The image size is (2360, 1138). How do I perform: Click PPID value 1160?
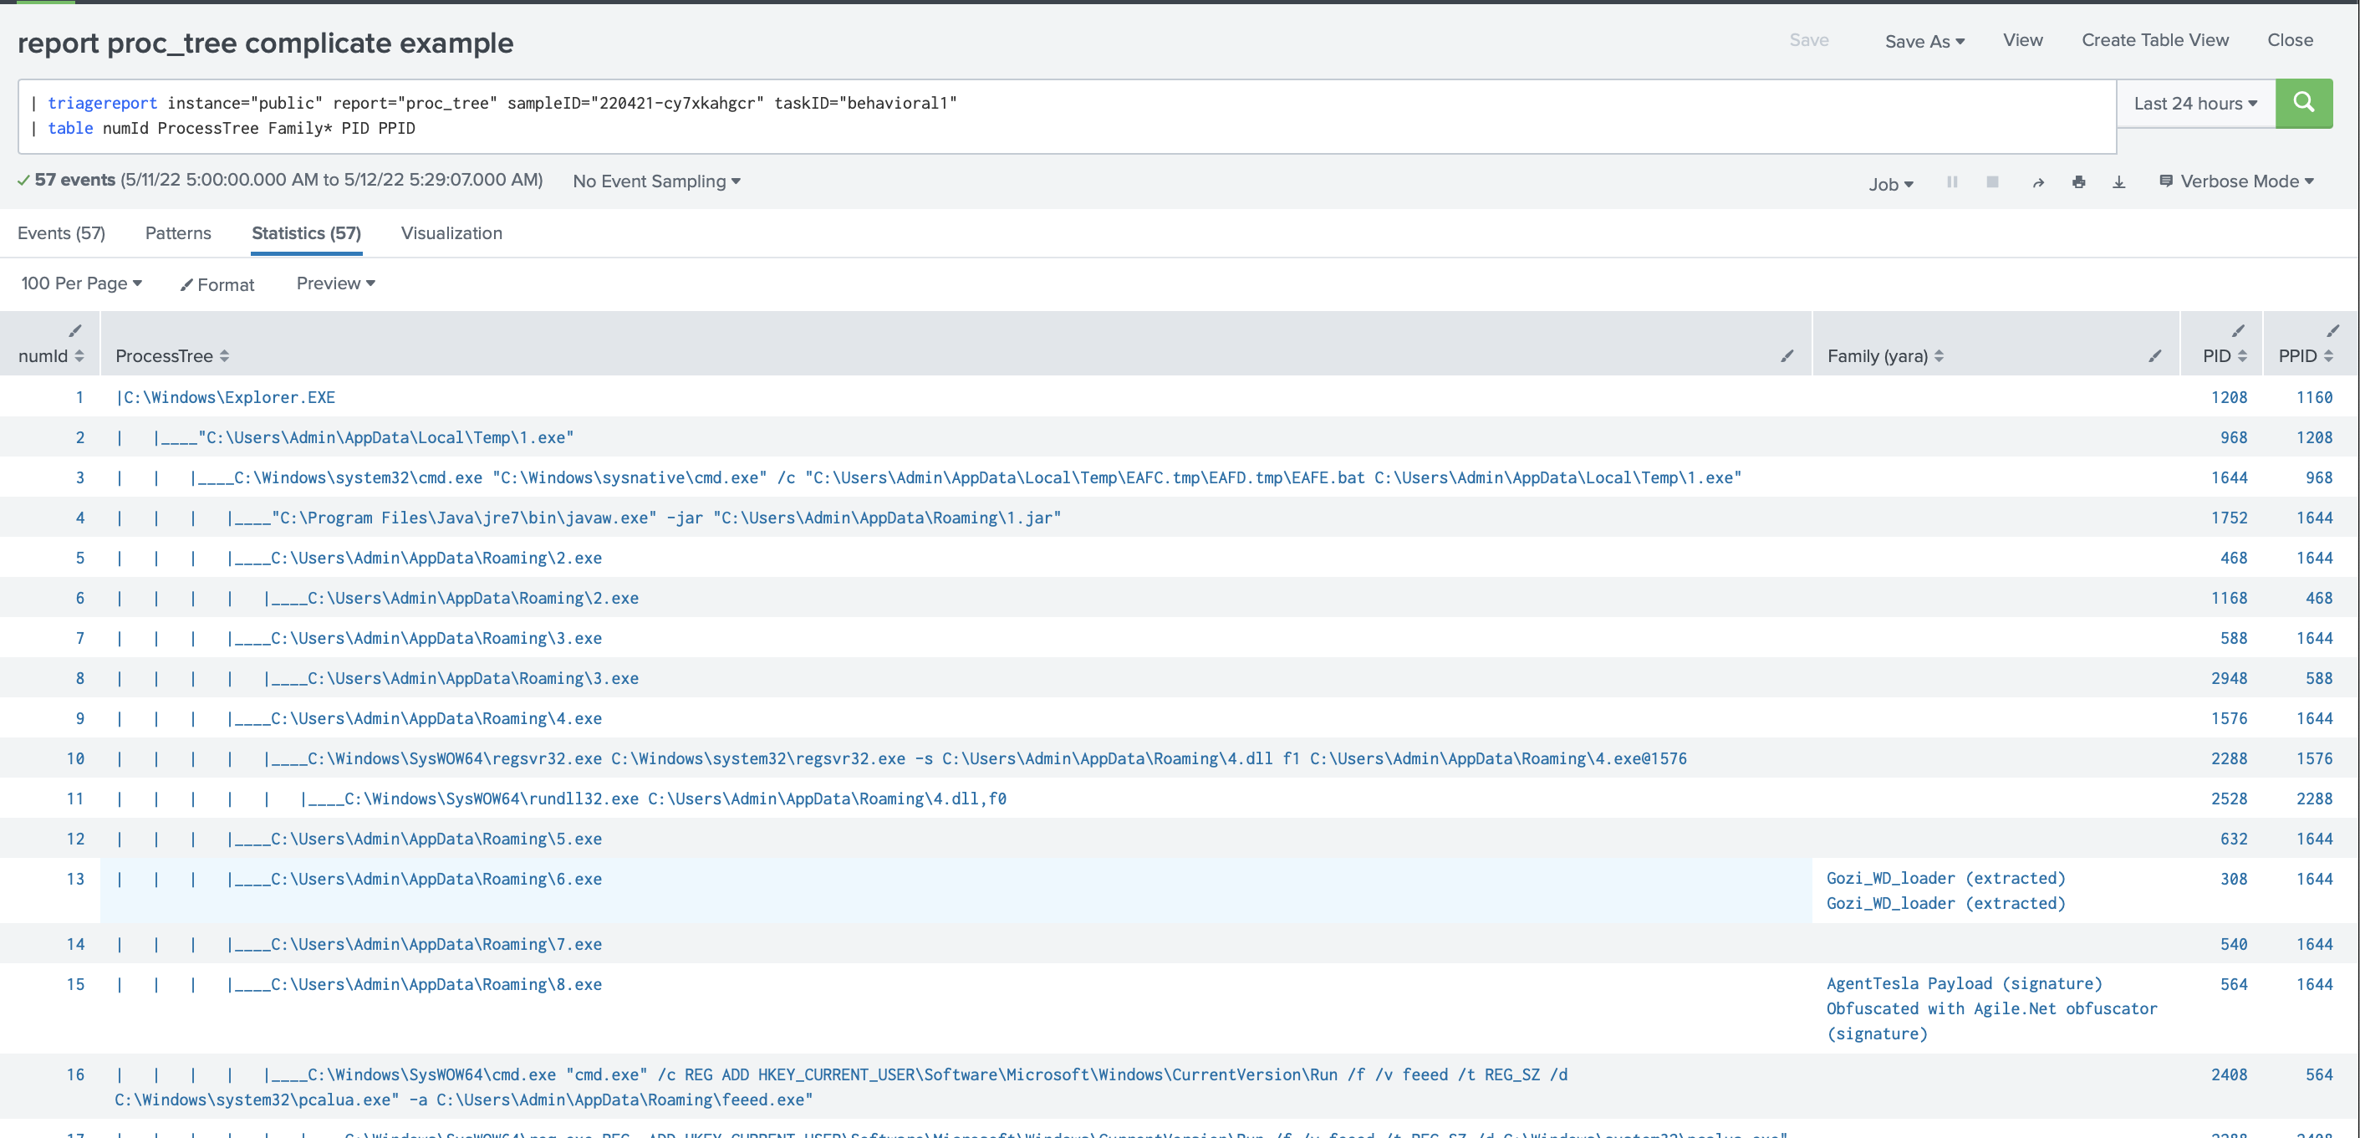2314,396
